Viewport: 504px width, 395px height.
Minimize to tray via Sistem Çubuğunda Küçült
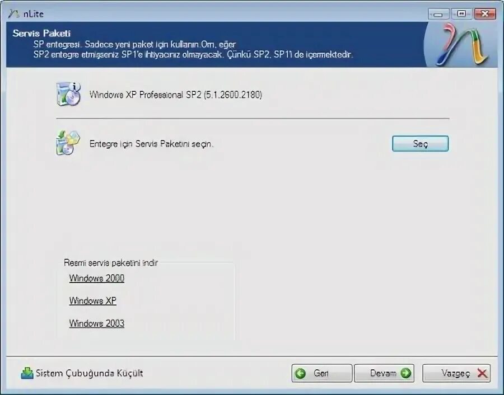pyautogui.click(x=82, y=373)
